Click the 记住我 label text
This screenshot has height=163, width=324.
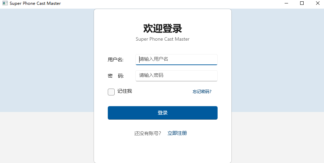[125, 91]
